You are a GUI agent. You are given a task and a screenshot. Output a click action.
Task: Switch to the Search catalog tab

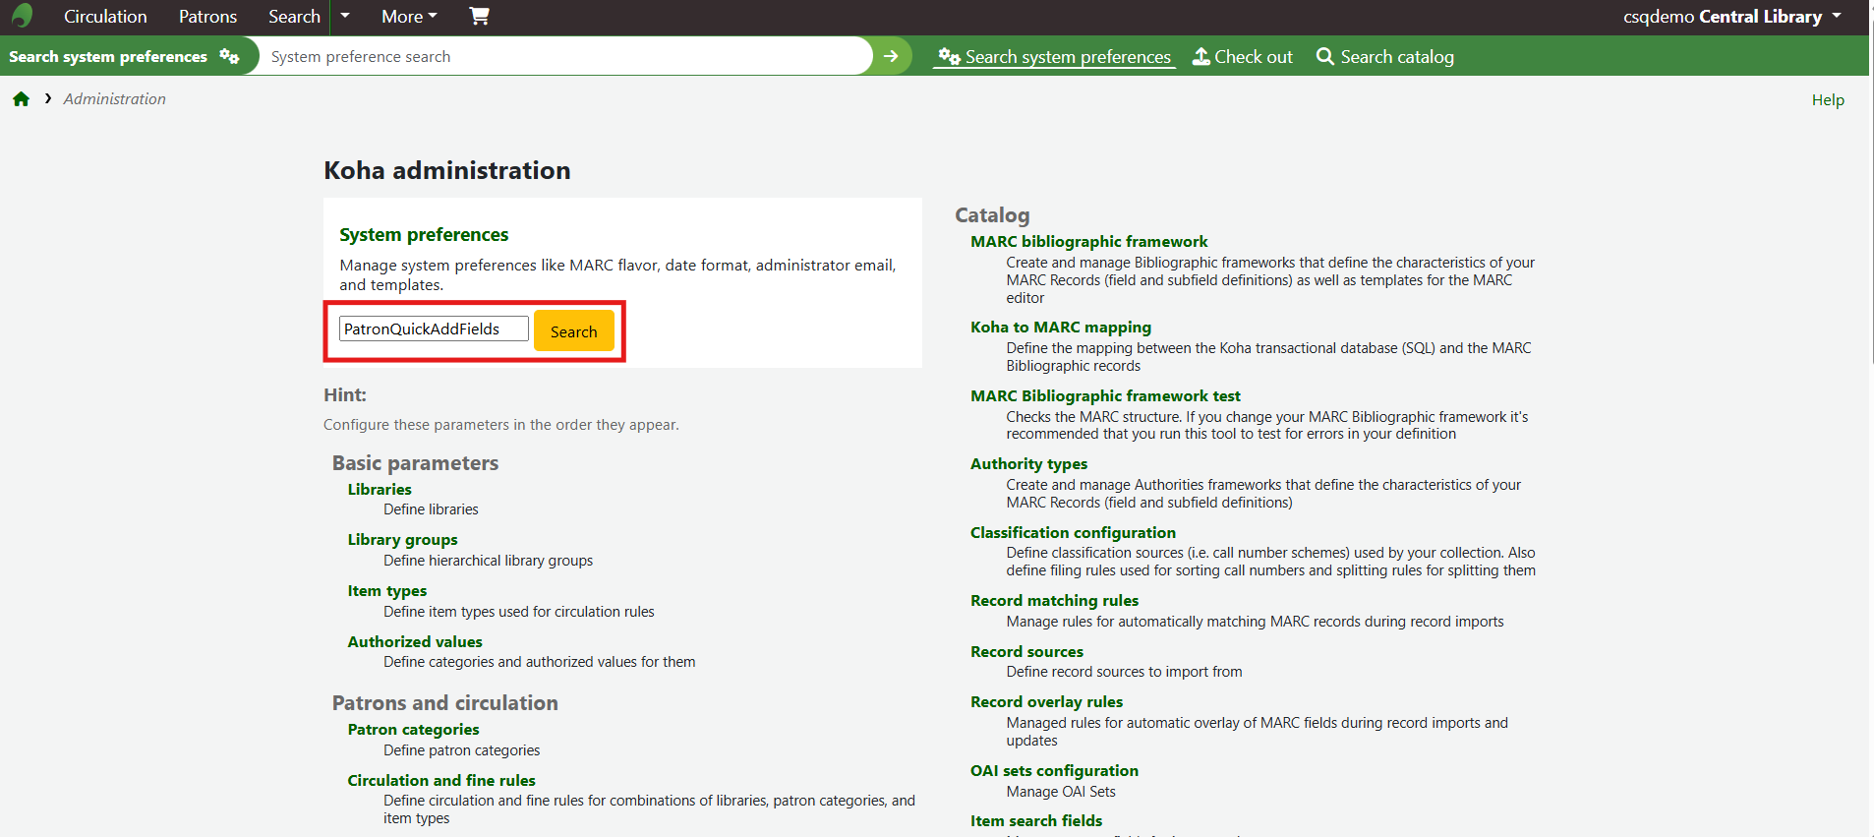[x=1384, y=57]
